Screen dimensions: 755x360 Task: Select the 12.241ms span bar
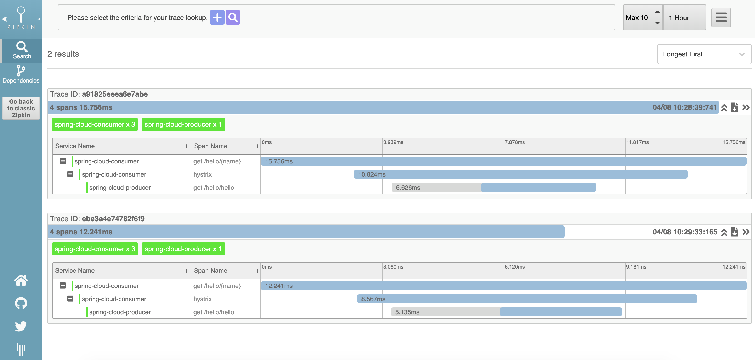click(503, 286)
